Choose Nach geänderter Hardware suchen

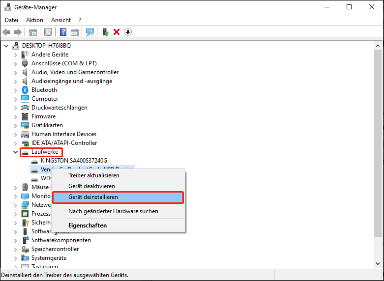click(x=118, y=211)
